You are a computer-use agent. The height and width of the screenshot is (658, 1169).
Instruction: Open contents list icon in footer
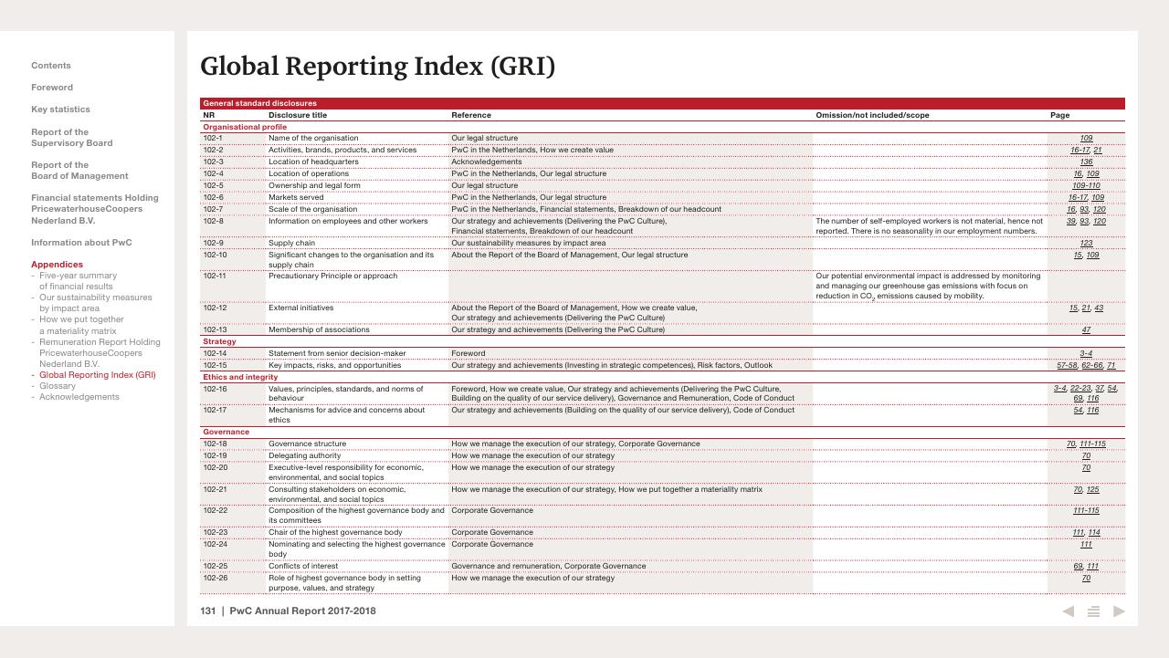(x=1093, y=611)
